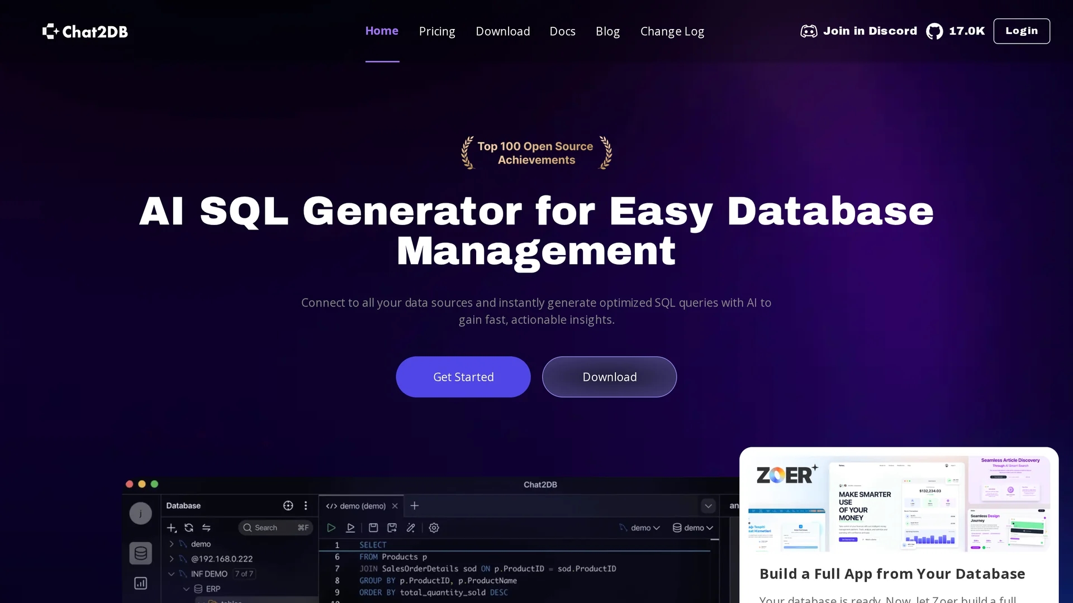
Task: Click the save icon in editor toolbar
Action: tap(373, 528)
